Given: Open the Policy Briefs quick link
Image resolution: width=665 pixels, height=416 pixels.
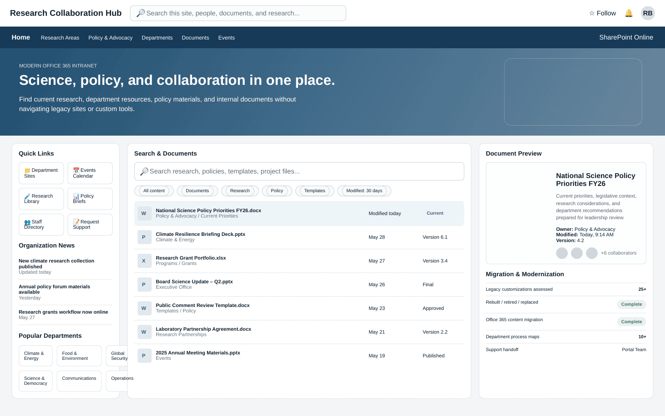Looking at the screenshot, I should point(90,199).
